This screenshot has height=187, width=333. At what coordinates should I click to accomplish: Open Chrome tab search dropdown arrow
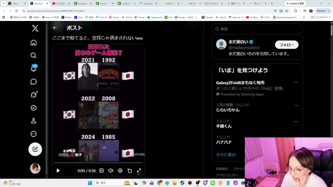coord(3,4)
